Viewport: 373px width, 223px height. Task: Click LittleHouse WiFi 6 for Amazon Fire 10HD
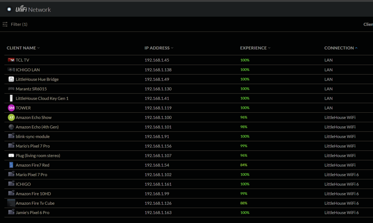tap(341, 194)
